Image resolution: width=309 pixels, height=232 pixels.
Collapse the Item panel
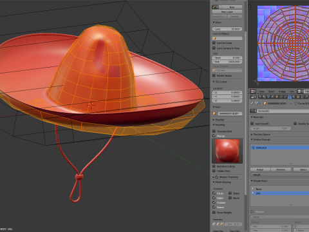[x=214, y=107]
